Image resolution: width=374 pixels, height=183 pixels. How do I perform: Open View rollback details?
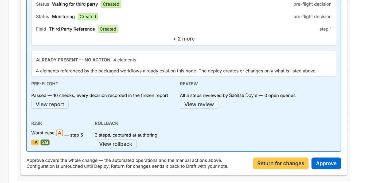coord(116,144)
